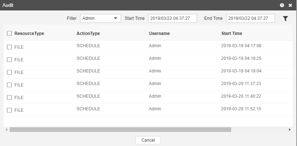Image resolution: width=297 pixels, height=146 pixels.
Task: Click the scrollbar right arrow
Action: pos(290,129)
